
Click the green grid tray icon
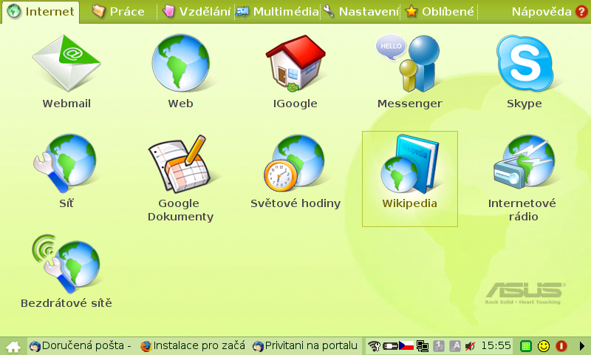point(525,346)
